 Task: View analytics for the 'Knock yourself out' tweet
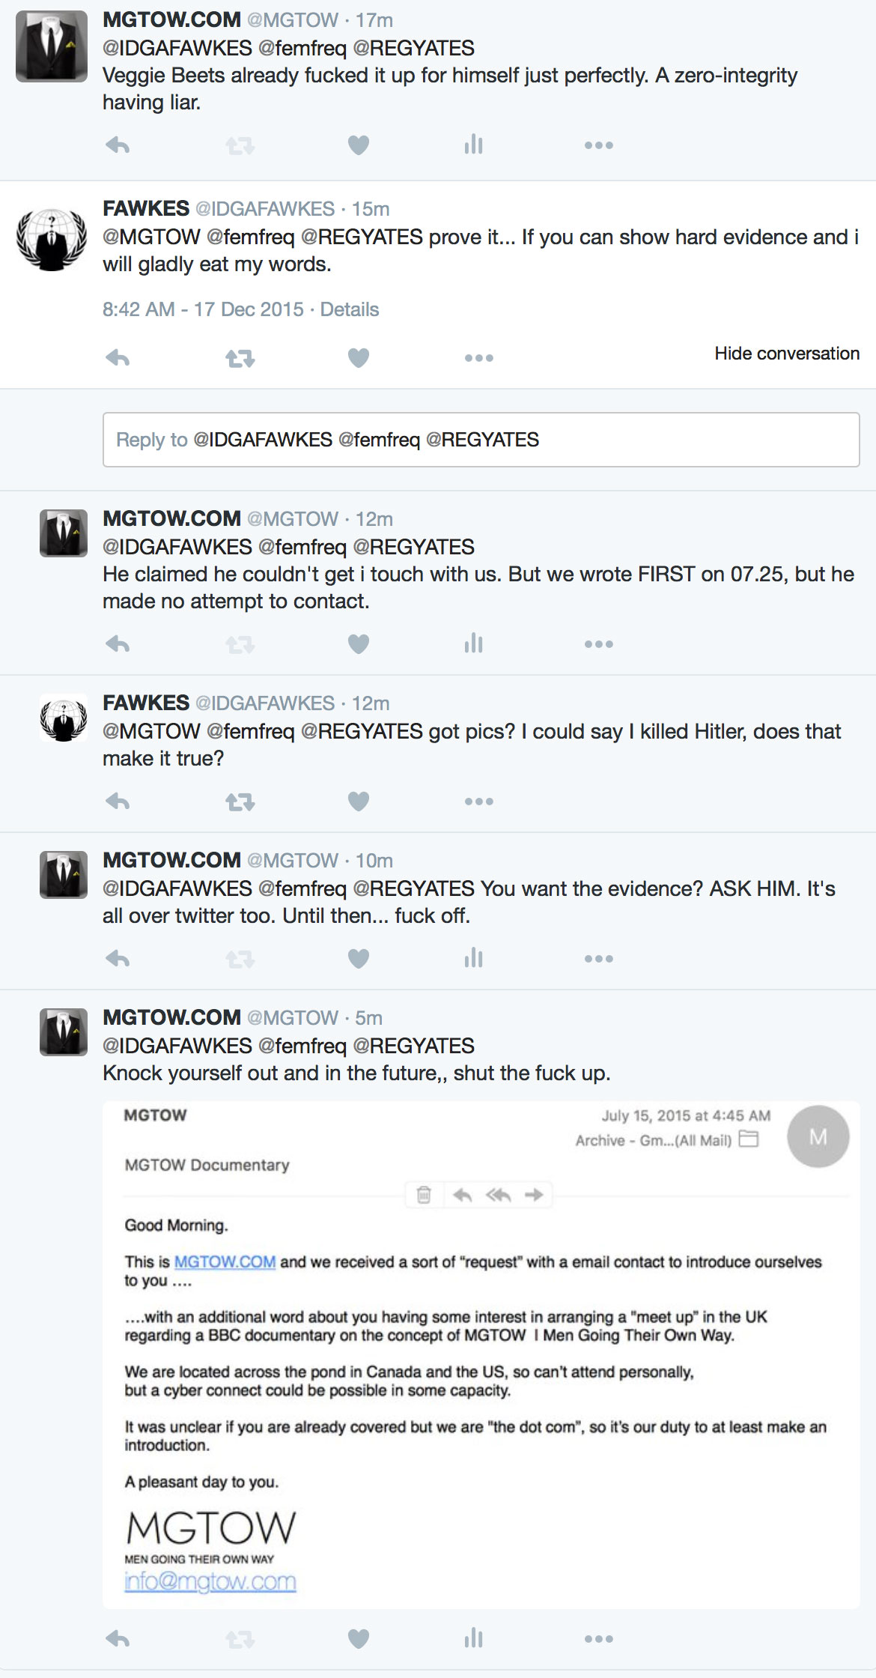click(473, 1639)
